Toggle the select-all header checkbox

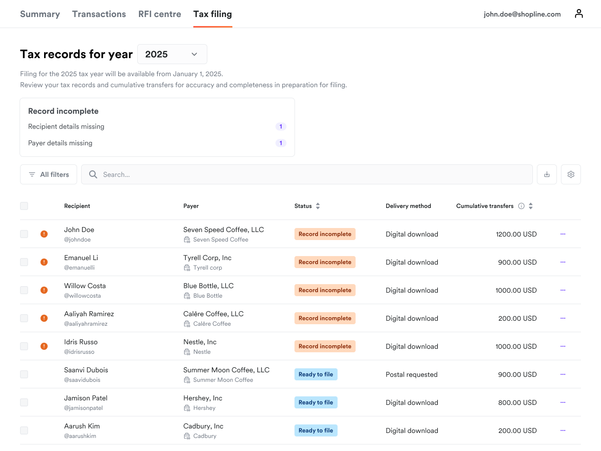click(x=24, y=206)
